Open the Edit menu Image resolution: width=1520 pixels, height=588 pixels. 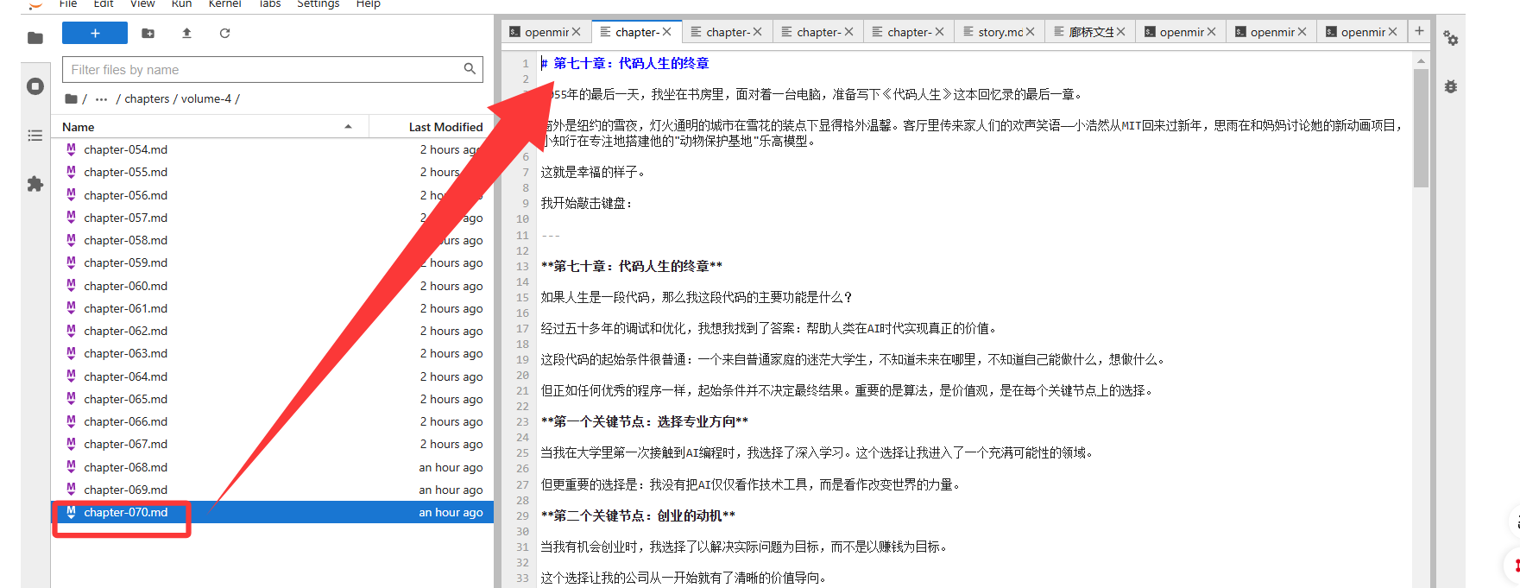point(104,4)
